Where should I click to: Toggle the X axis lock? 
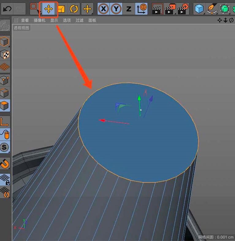click(104, 9)
